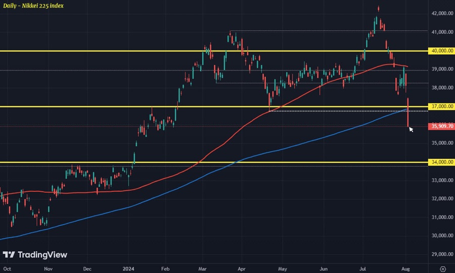Image resolution: width=455 pixels, height=273 pixels.
Task: Select the 37,000.00 yellow price tag
Action: (x=441, y=106)
